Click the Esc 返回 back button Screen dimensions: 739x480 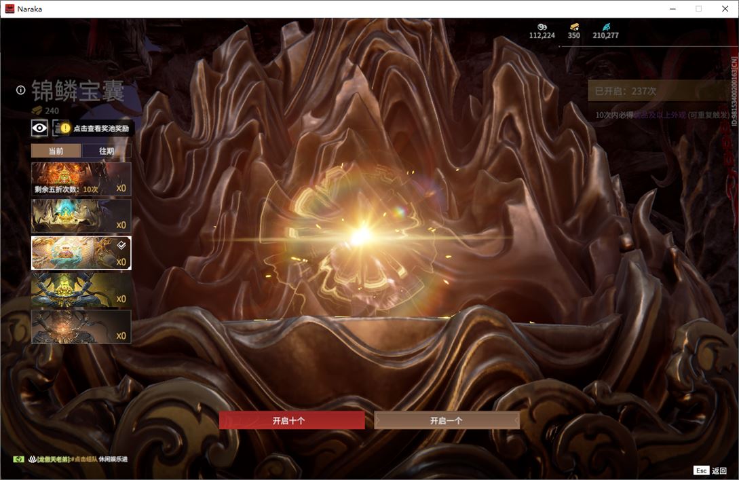710,470
